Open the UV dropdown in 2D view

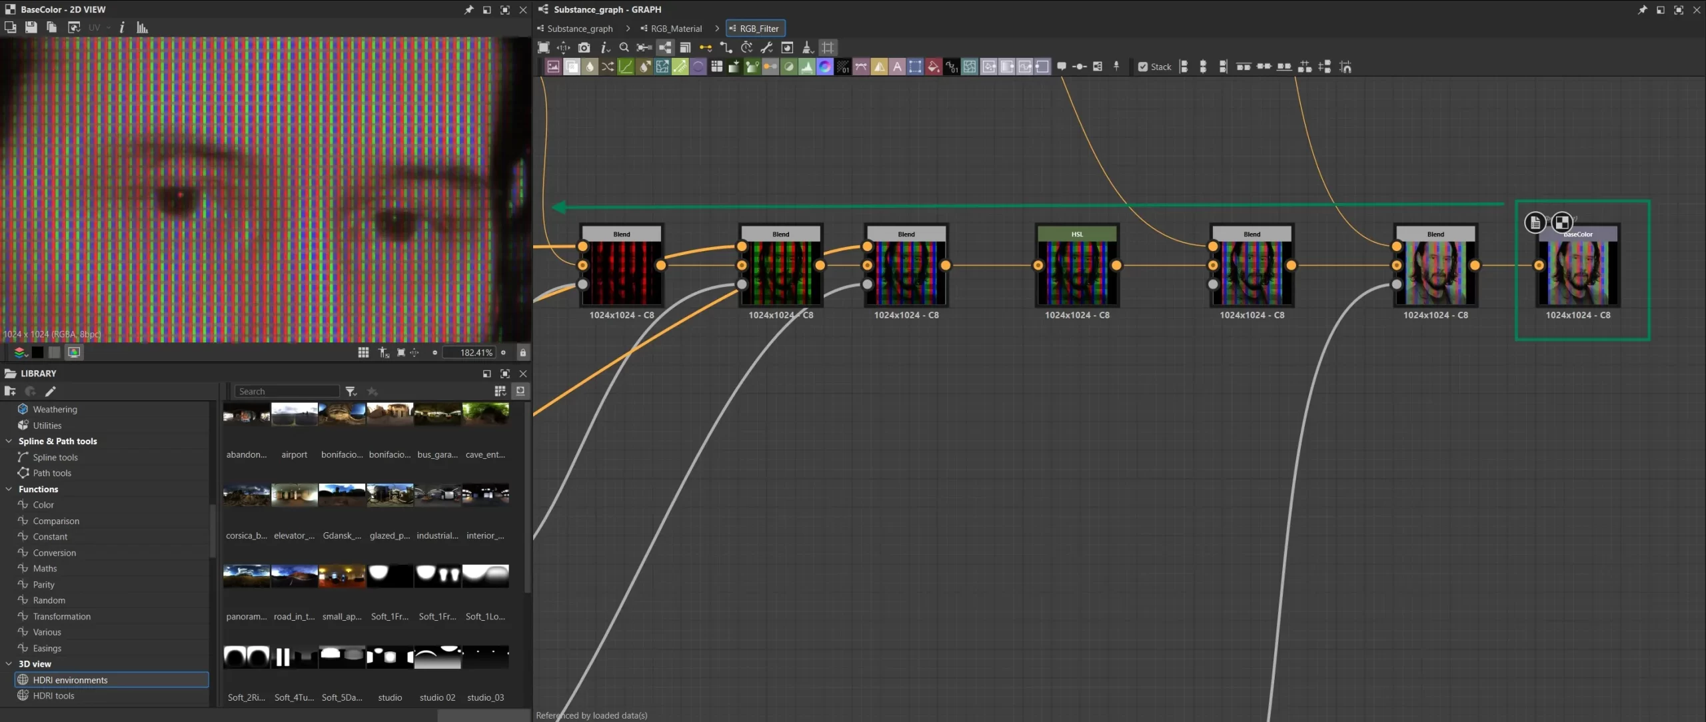point(99,27)
